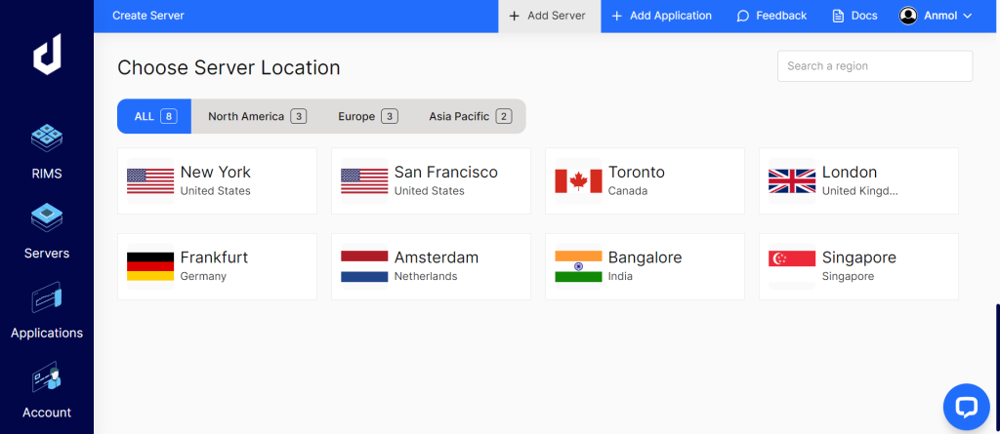Open Applications from the sidebar
This screenshot has width=1000, height=434.
pos(46,298)
